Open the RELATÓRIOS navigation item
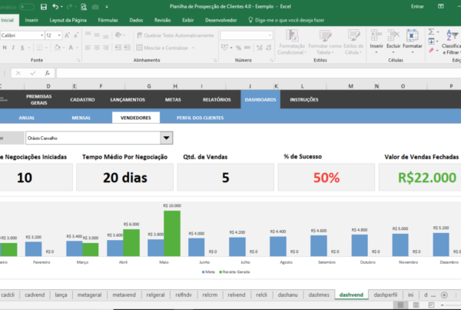The width and height of the screenshot is (461, 310). coord(217,99)
